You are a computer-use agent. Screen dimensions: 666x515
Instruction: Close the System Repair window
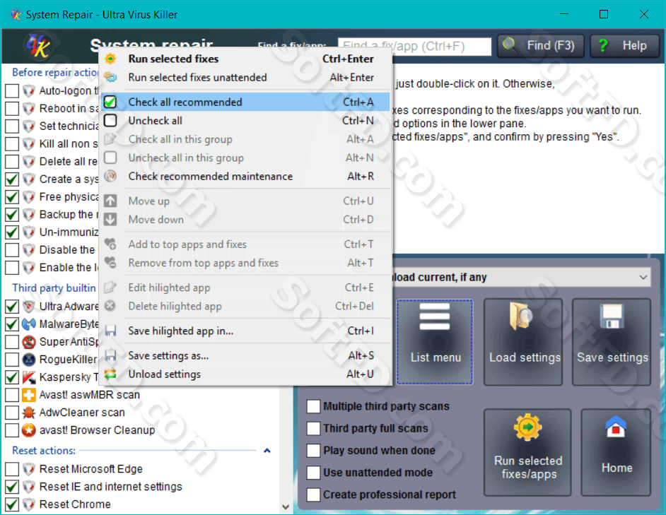click(x=643, y=14)
